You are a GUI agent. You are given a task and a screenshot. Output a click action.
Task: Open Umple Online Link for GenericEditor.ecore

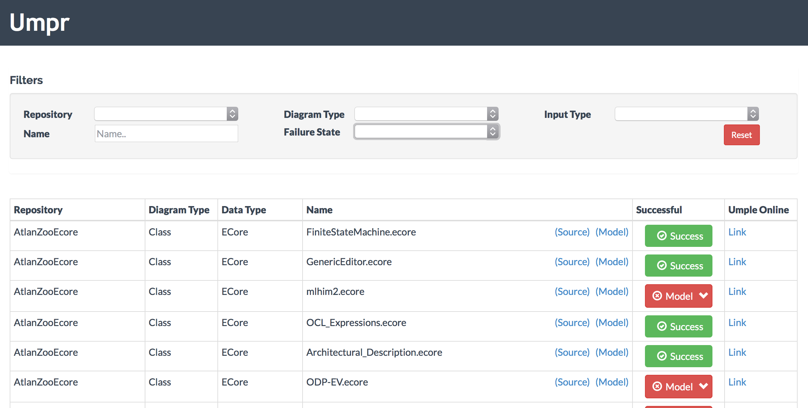coord(737,262)
